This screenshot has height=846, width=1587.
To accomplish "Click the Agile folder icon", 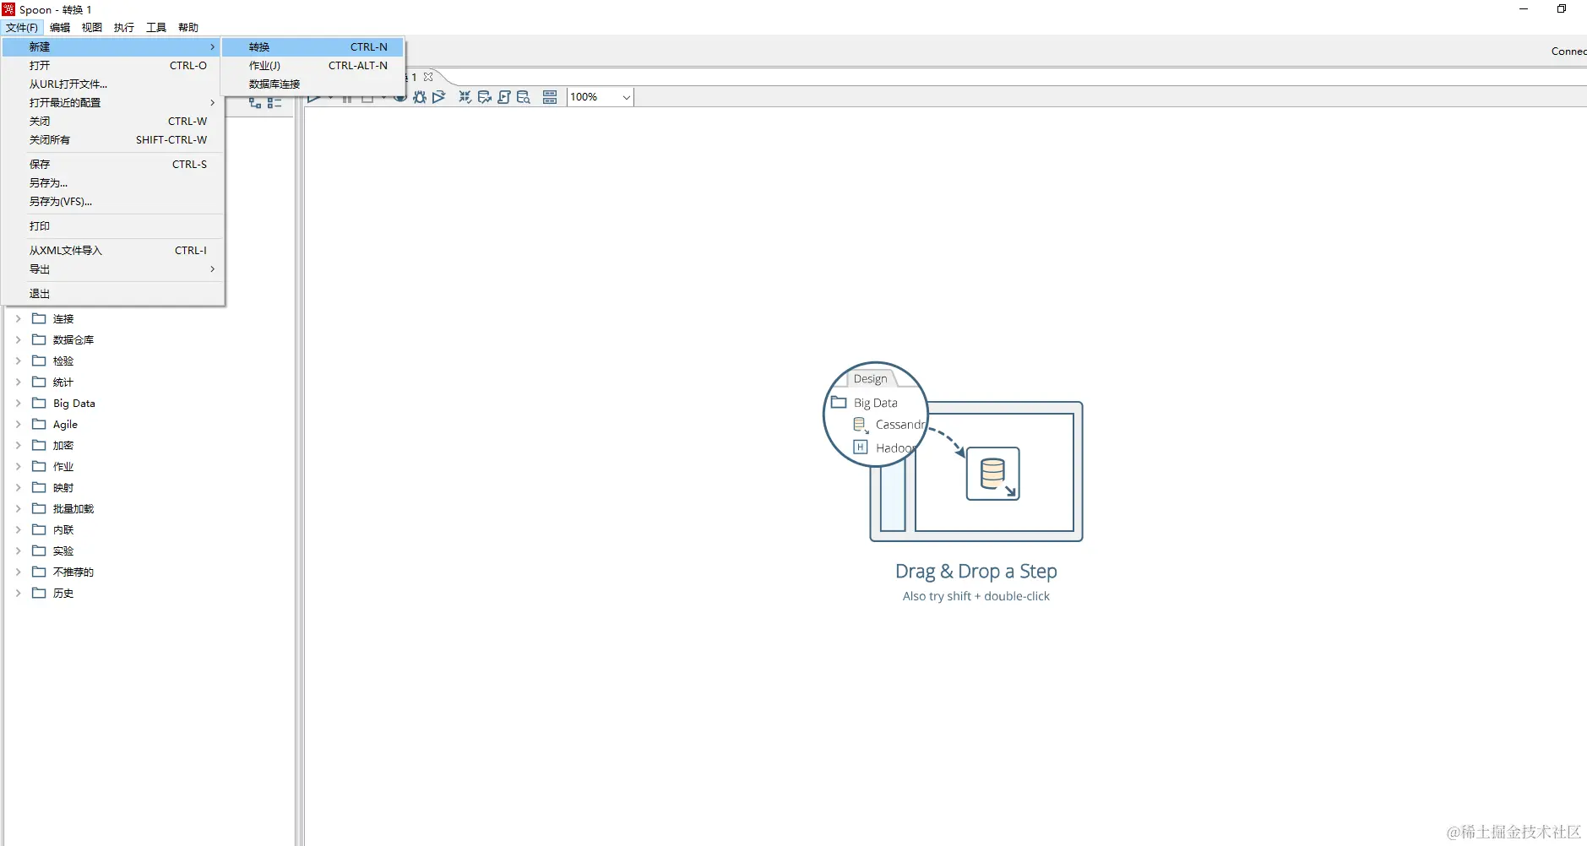I will point(39,424).
